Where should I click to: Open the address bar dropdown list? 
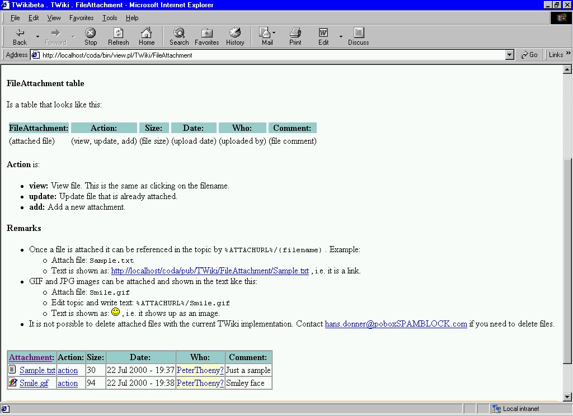pyautogui.click(x=509, y=55)
